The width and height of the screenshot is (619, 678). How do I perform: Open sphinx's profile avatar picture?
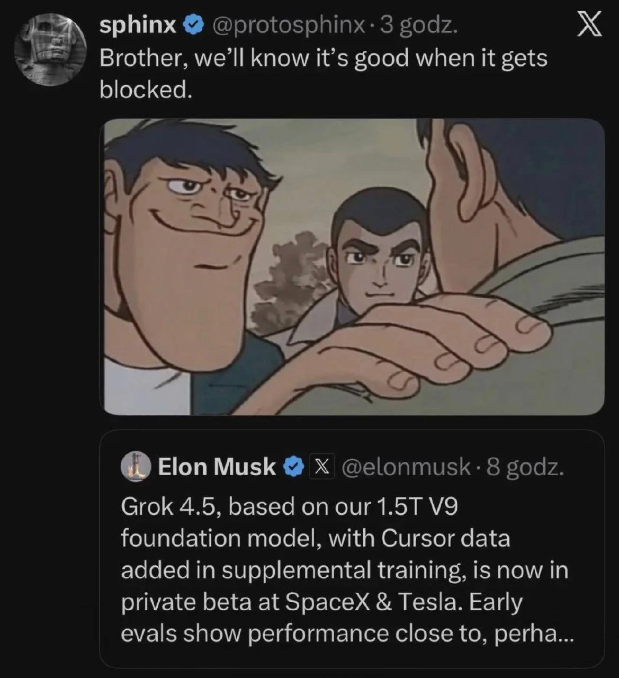[x=51, y=49]
